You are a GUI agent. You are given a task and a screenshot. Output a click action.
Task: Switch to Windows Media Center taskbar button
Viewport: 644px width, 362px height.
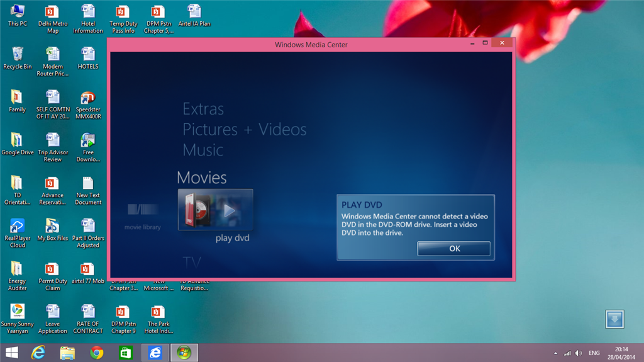coord(184,353)
